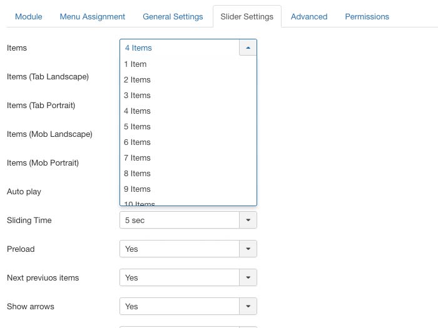Expand the Preload dropdown
Image resolution: width=438 pixels, height=328 pixels.
point(248,249)
